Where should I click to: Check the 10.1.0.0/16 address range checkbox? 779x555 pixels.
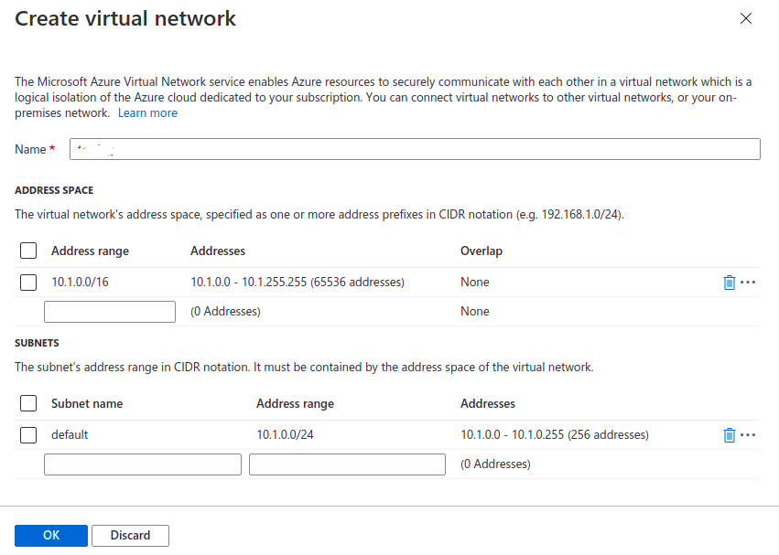click(x=27, y=282)
